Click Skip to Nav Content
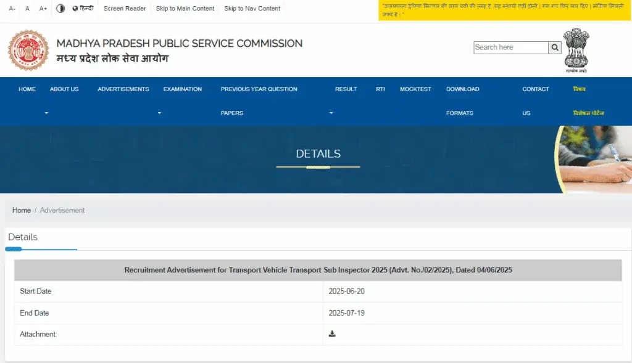 coord(252,9)
